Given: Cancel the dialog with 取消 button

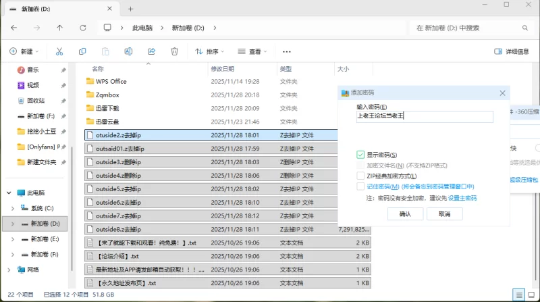Looking at the screenshot, I should pos(444,213).
